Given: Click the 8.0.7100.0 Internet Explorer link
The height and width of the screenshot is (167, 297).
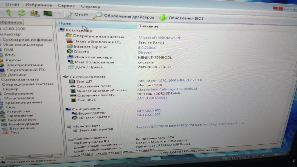Looking at the screenshot, I should 147,48.
